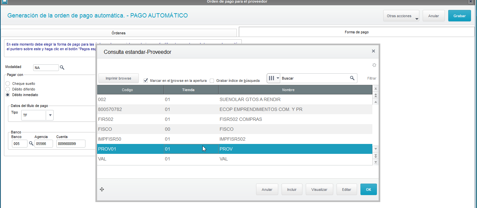The height and width of the screenshot is (208, 477).
Task: Open the dialog settings gear
Action: 374,65
